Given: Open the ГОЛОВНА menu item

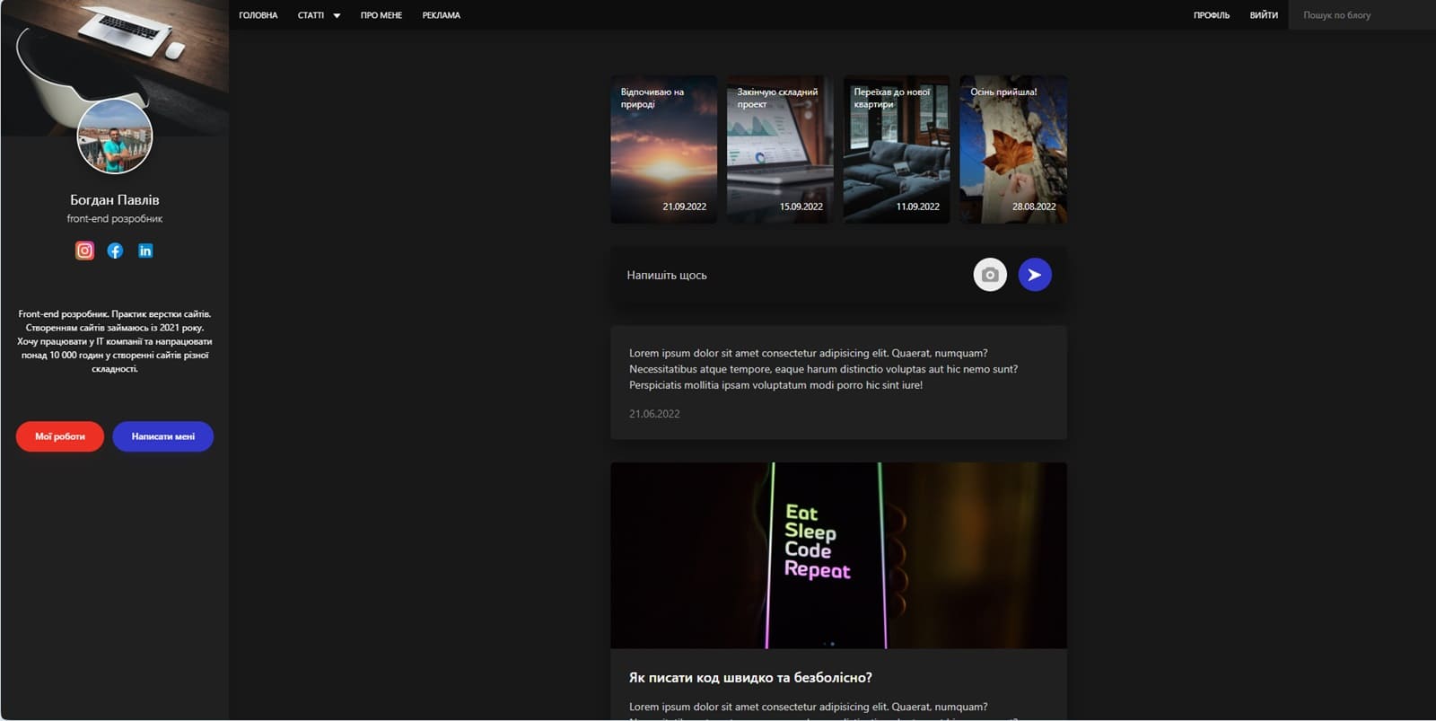Looking at the screenshot, I should [258, 15].
